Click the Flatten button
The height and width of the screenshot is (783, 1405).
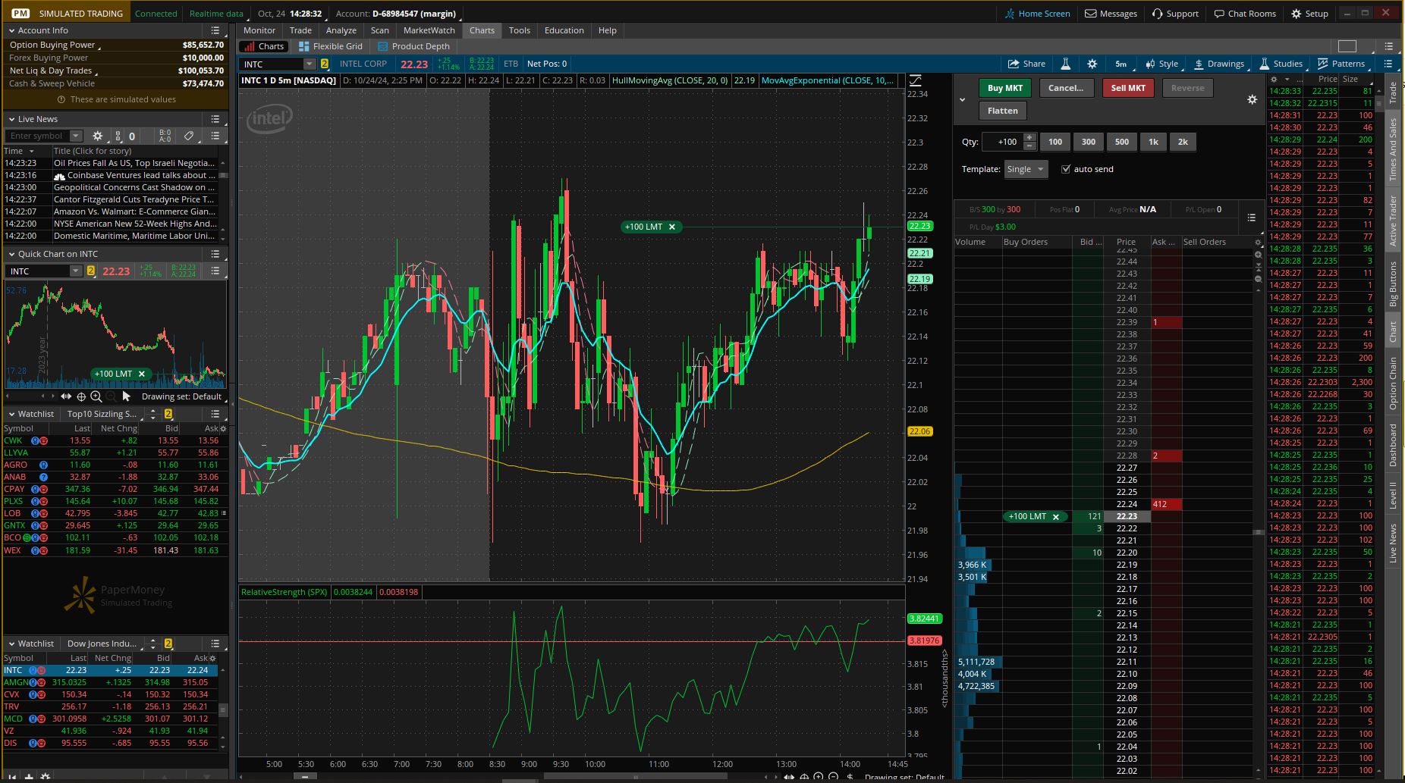point(1002,111)
